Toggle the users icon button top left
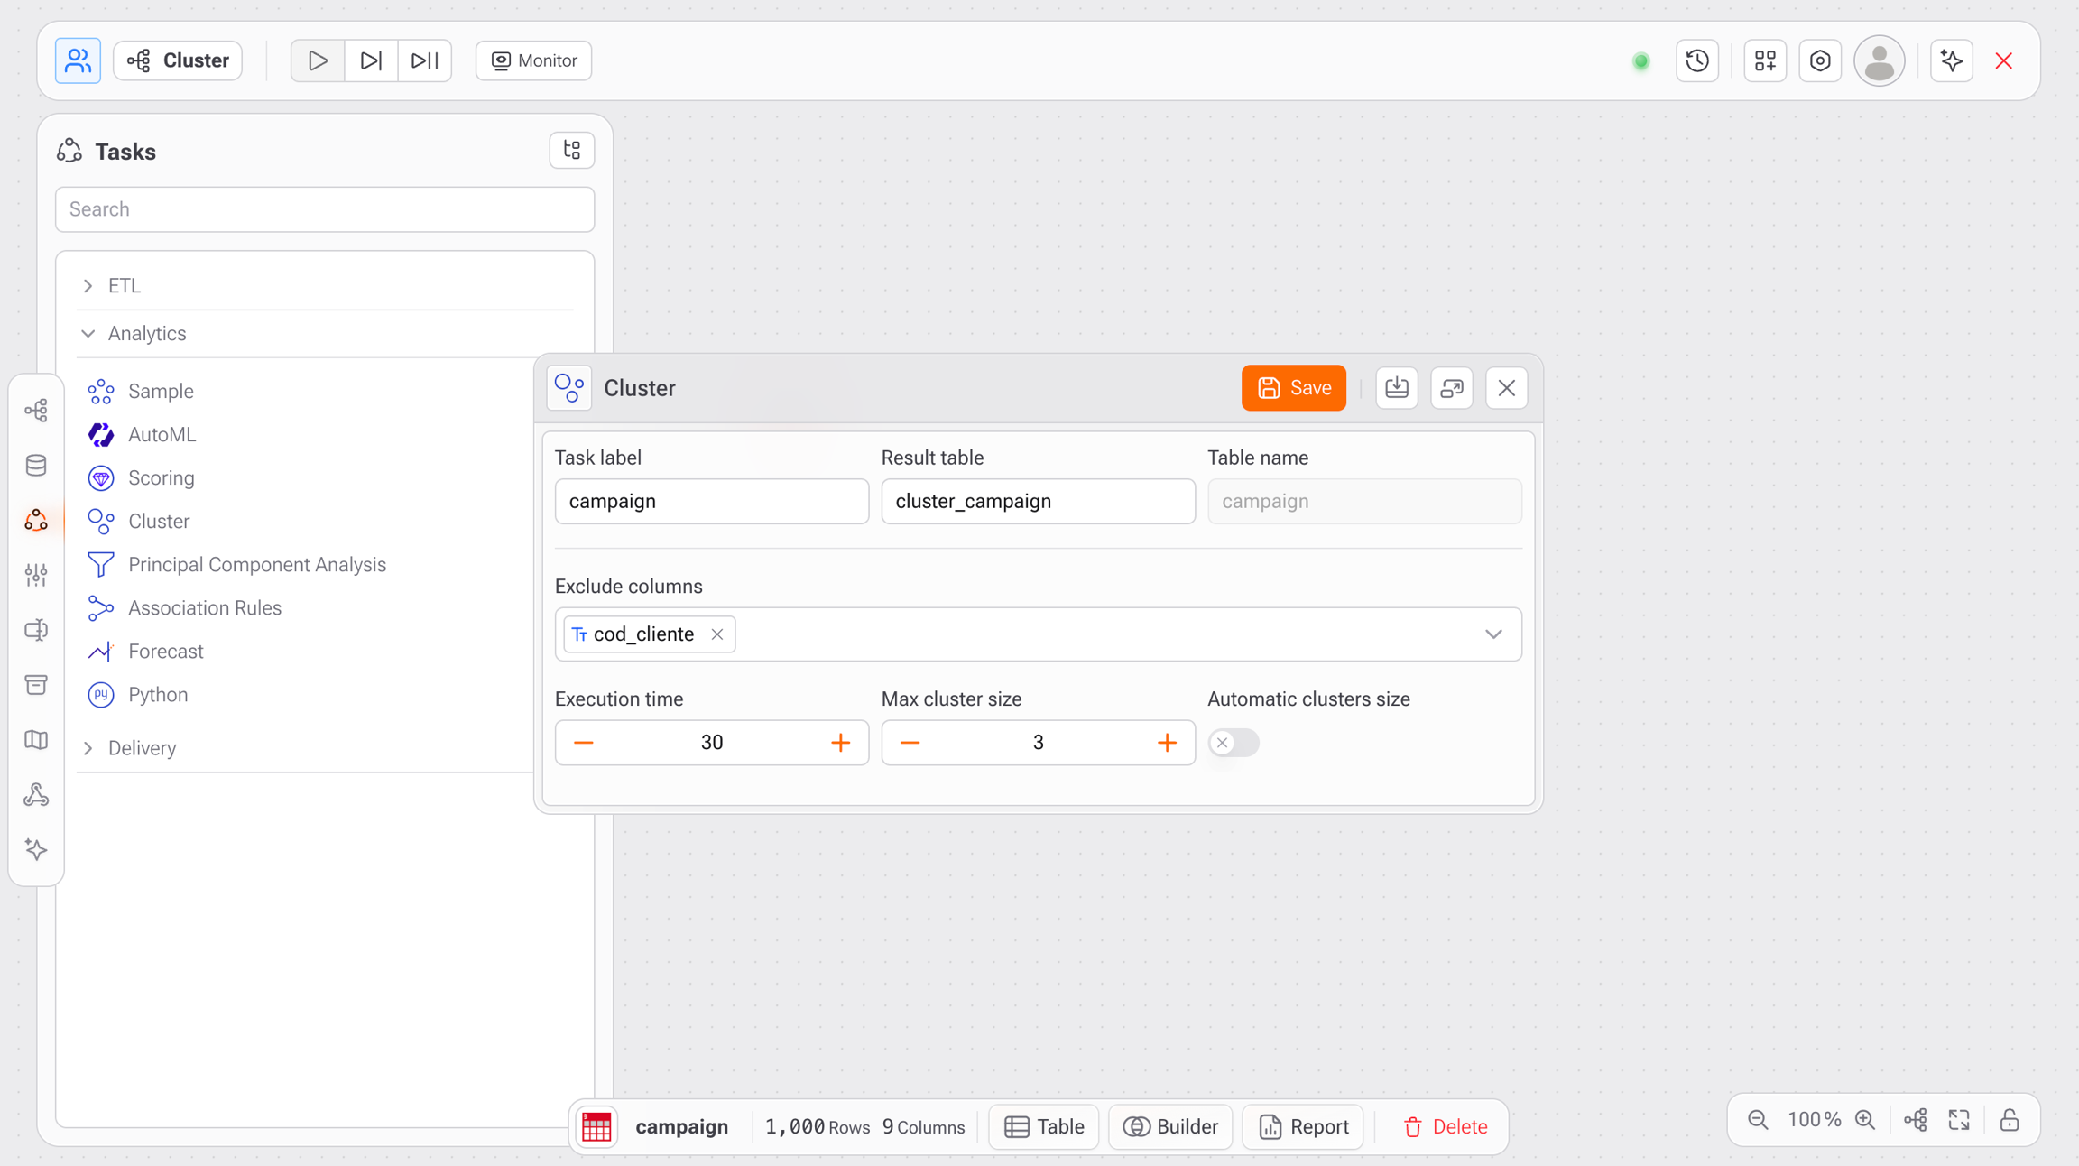This screenshot has width=2079, height=1166. tap(78, 60)
